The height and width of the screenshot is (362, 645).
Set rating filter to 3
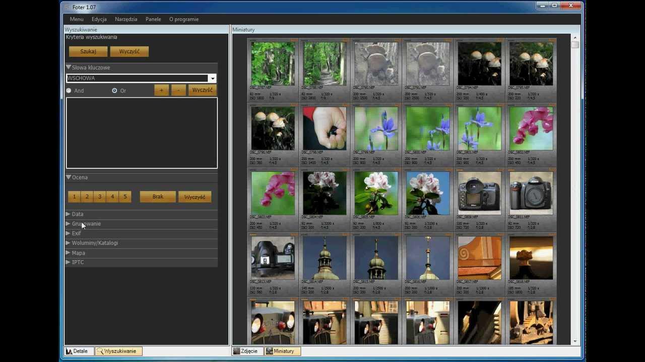point(100,197)
